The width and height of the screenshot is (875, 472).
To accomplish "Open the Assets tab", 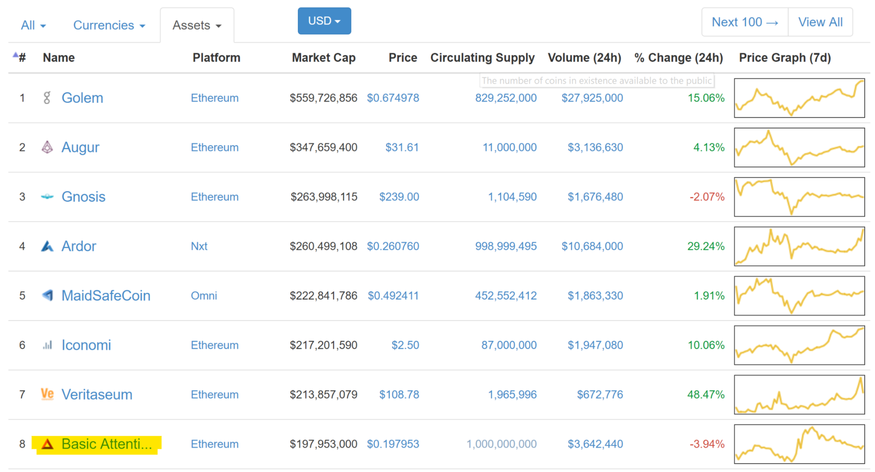I will (x=197, y=25).
